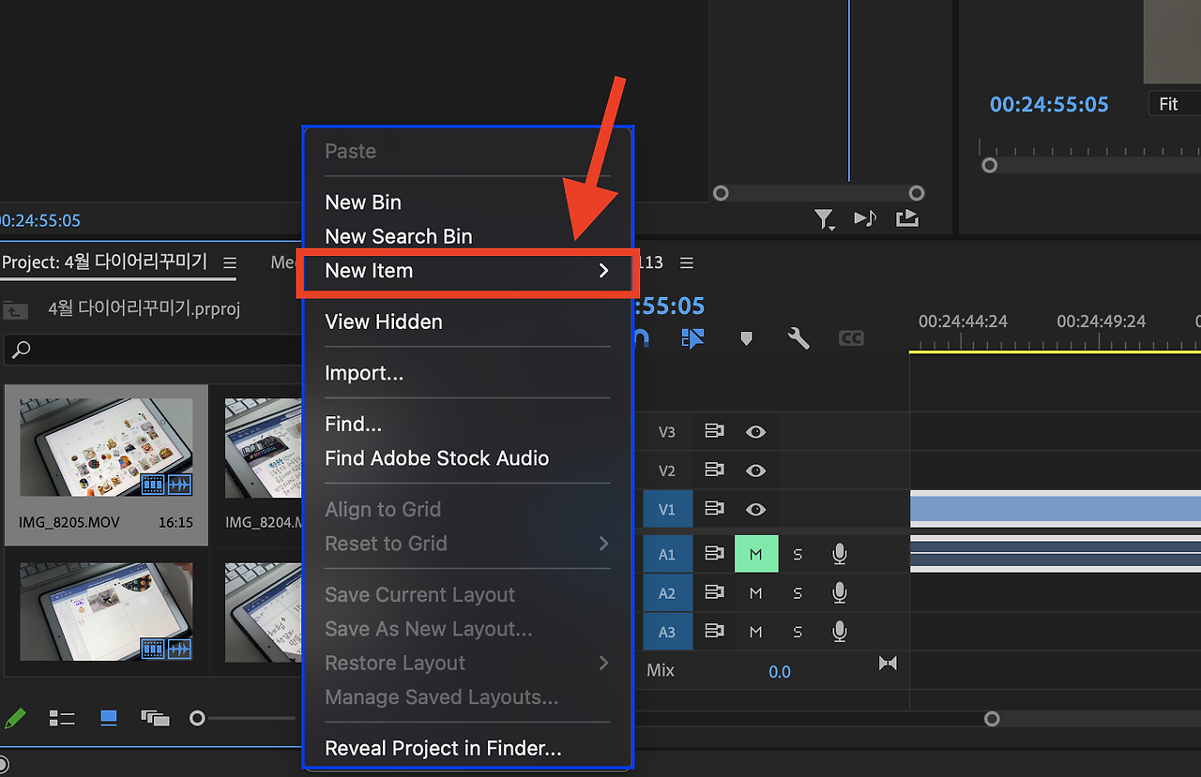Hide track V2 with its eye icon
The height and width of the screenshot is (777, 1201).
click(x=755, y=471)
